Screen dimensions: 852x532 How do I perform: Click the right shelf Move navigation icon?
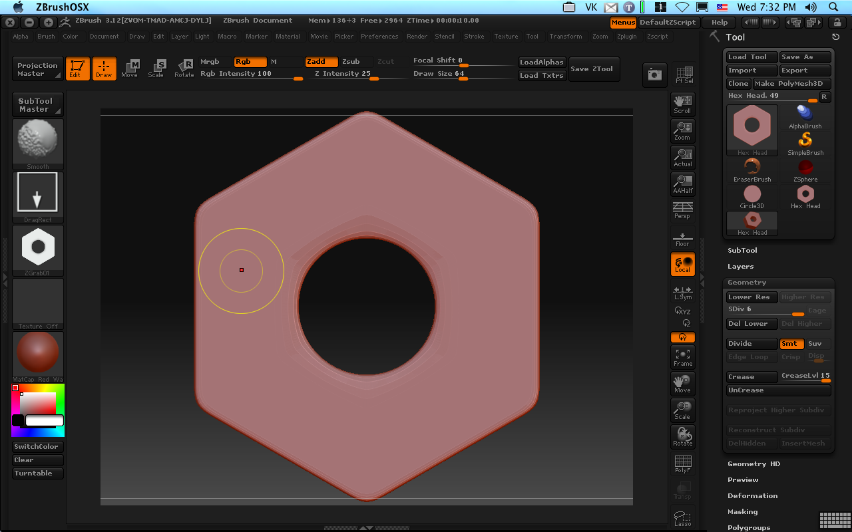pos(682,384)
